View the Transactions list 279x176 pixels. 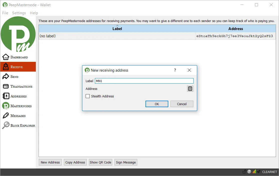pyautogui.click(x=18, y=86)
